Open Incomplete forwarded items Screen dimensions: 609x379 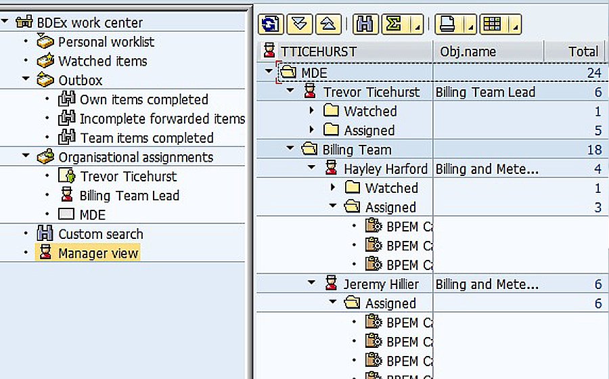pyautogui.click(x=162, y=118)
